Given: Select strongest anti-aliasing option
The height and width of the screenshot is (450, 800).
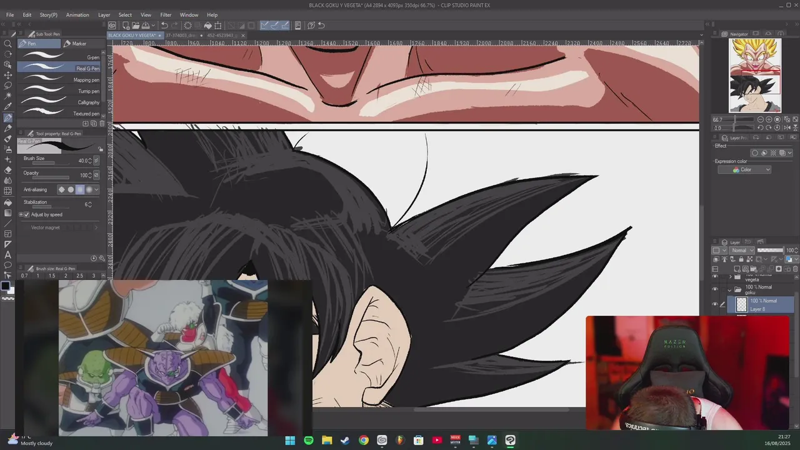Looking at the screenshot, I should point(89,189).
